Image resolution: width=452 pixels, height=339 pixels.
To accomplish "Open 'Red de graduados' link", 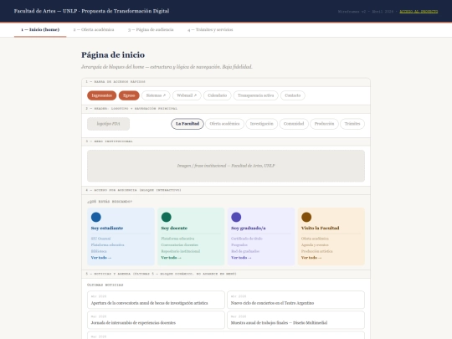I will 245,251.
